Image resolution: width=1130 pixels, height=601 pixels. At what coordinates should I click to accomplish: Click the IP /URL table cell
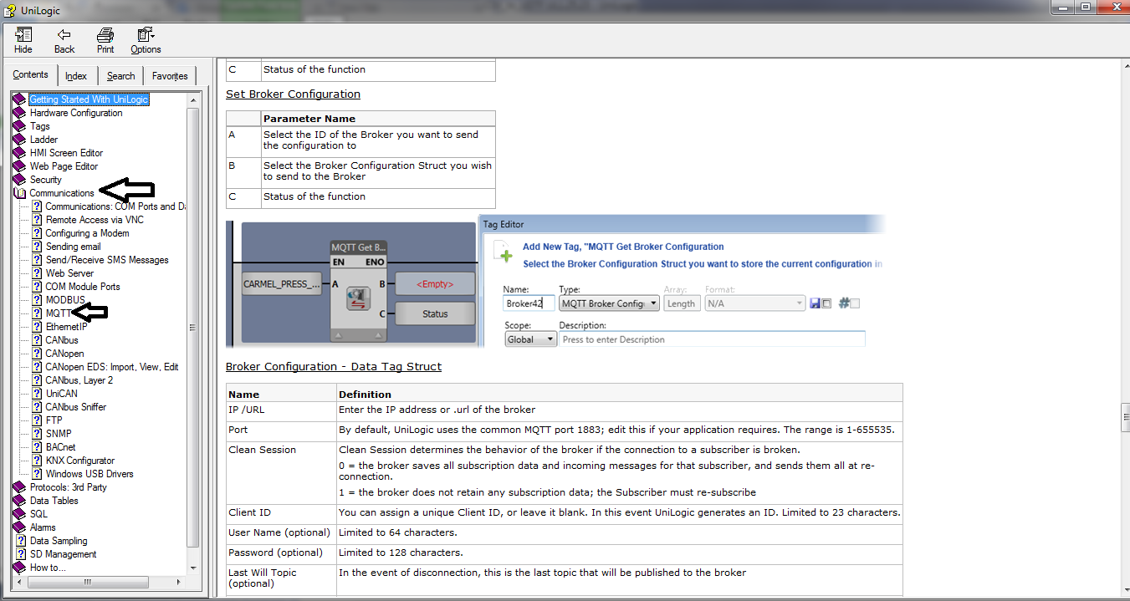click(x=281, y=410)
